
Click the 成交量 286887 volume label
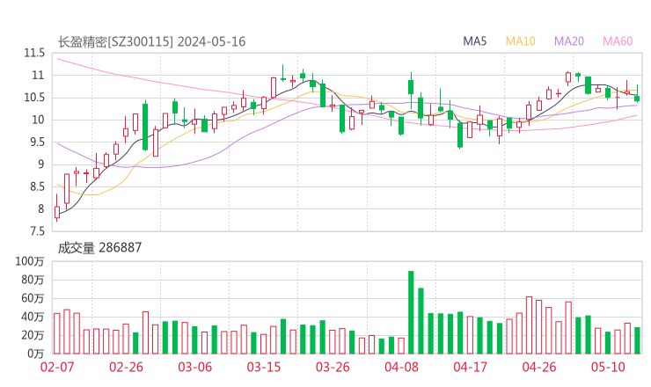click(x=99, y=248)
